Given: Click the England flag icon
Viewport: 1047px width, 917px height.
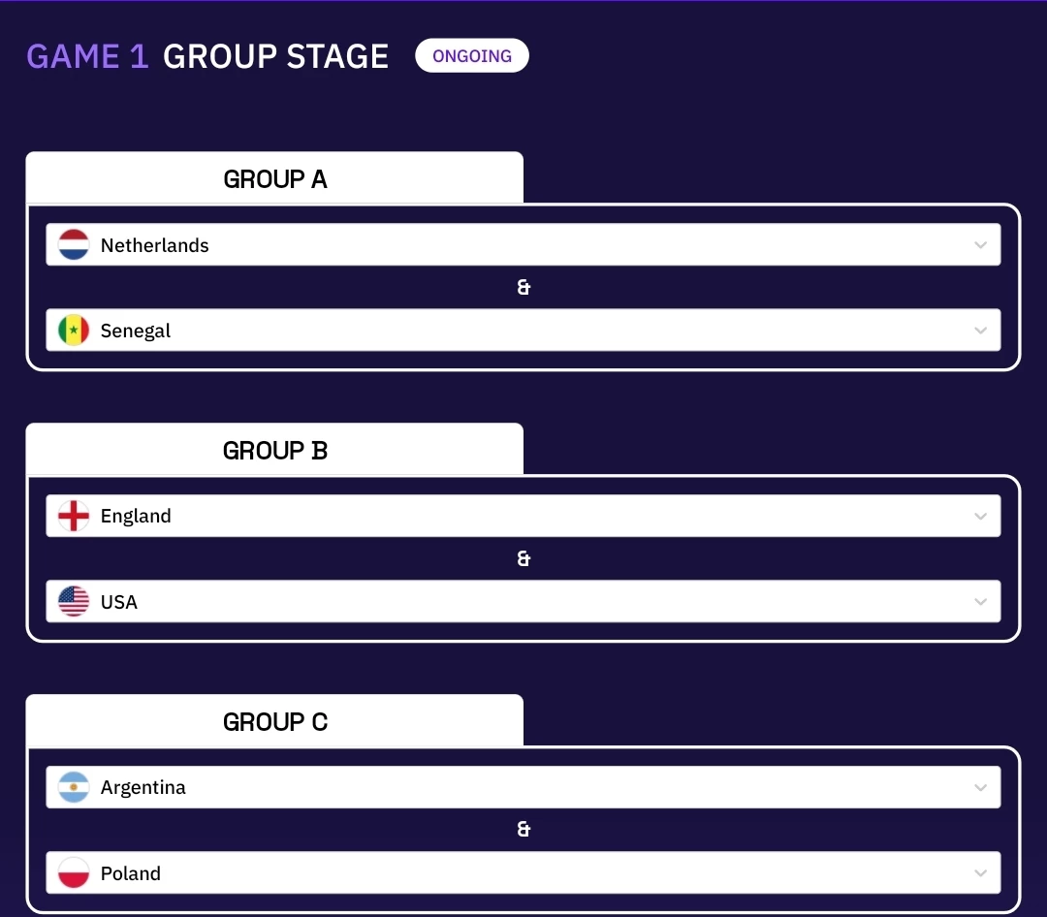Looking at the screenshot, I should coord(74,516).
